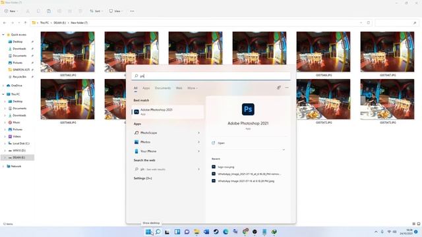Screen dimensions: 422x237
Task: Click the Delete icon in Explorer toolbar
Action: [x=80, y=11]
